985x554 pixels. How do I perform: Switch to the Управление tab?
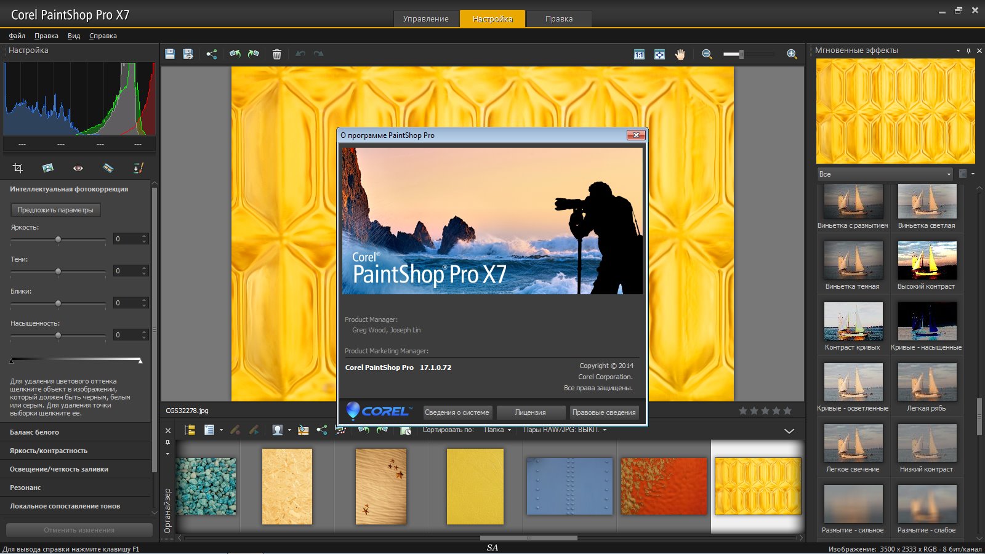426,18
